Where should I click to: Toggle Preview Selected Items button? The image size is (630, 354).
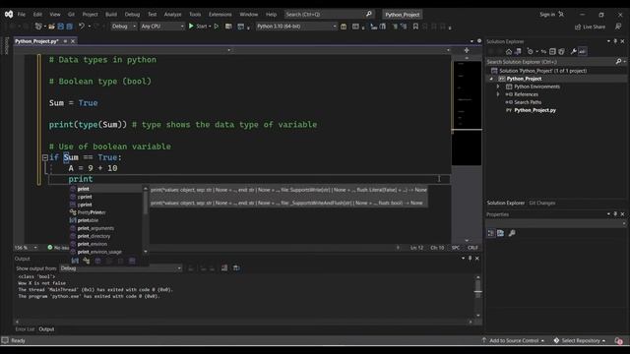pos(582,51)
